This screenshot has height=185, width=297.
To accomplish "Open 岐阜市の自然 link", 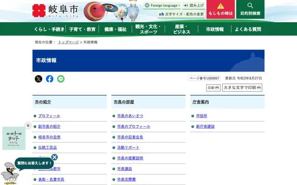I will click(49, 137).
